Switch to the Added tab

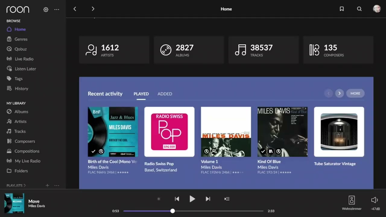165,94
